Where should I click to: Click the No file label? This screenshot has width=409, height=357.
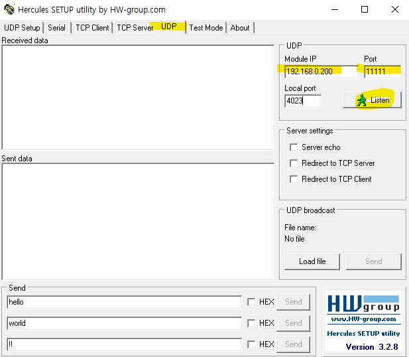pos(294,239)
